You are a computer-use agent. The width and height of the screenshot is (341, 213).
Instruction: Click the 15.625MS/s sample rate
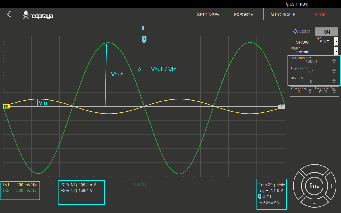click(x=269, y=203)
